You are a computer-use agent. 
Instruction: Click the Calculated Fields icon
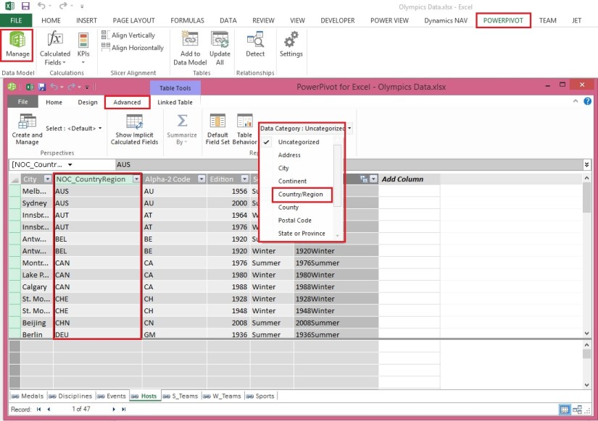(54, 48)
